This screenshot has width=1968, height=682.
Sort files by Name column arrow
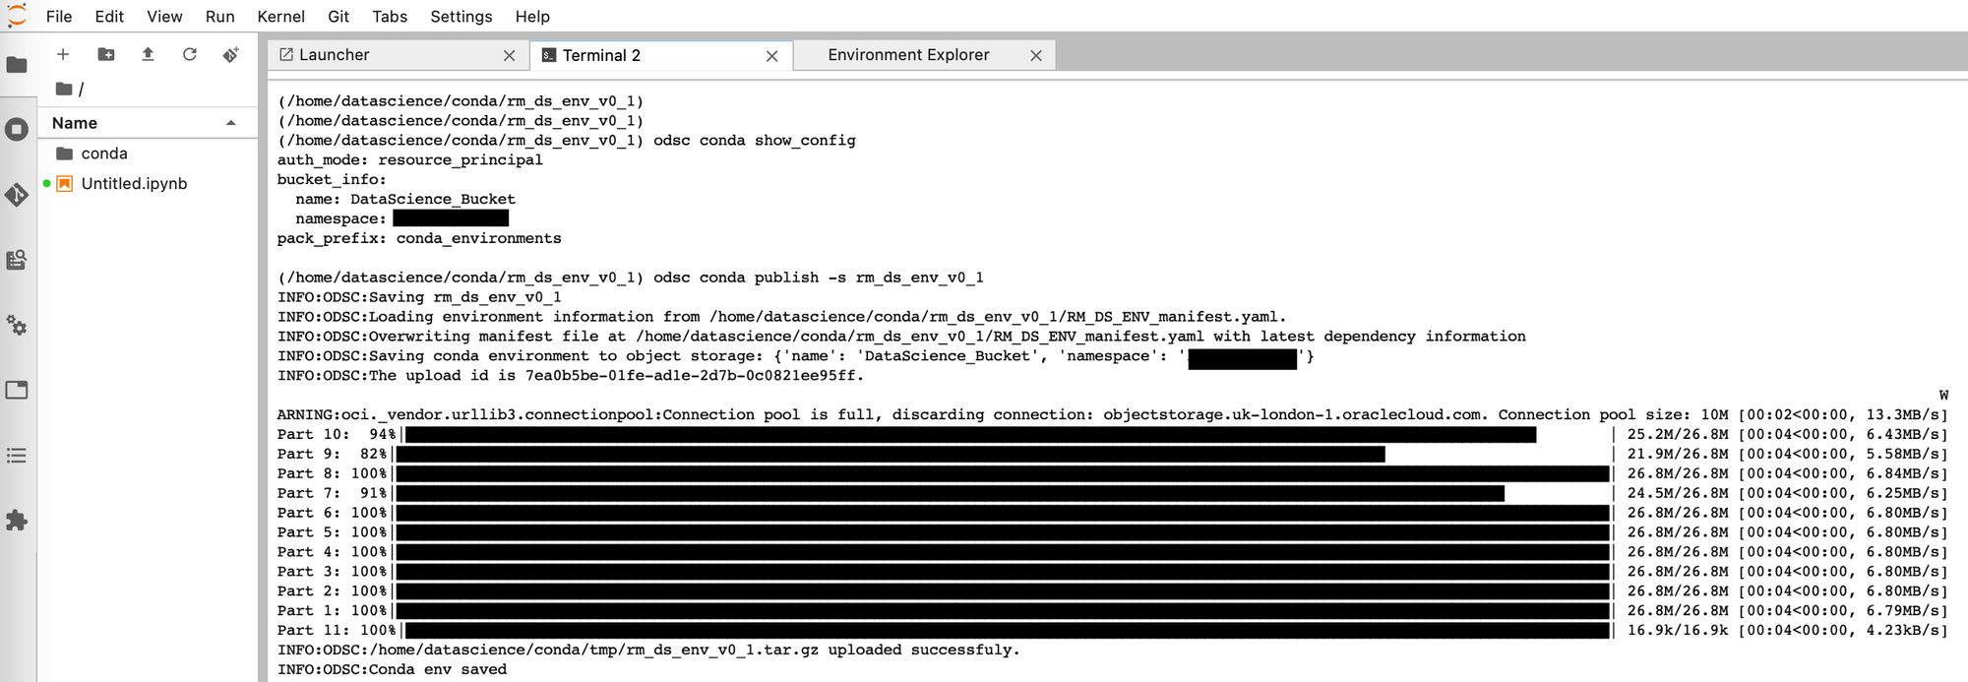point(231,123)
